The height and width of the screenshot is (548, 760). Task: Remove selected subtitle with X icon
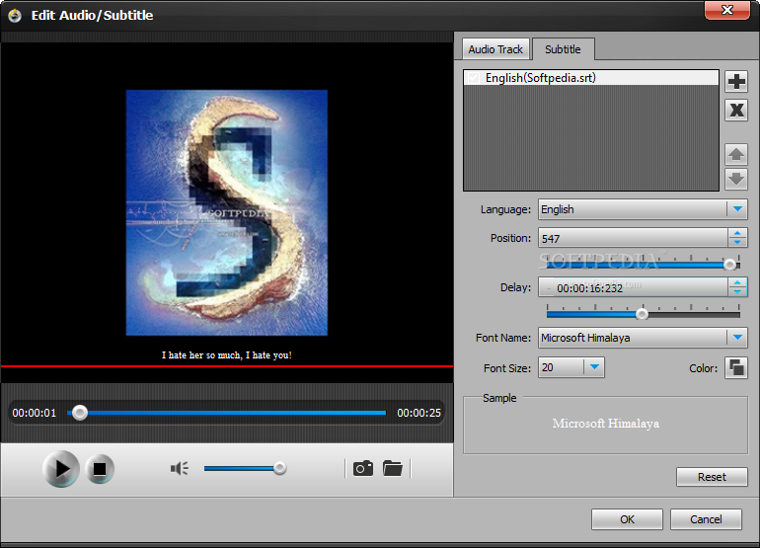coord(736,110)
